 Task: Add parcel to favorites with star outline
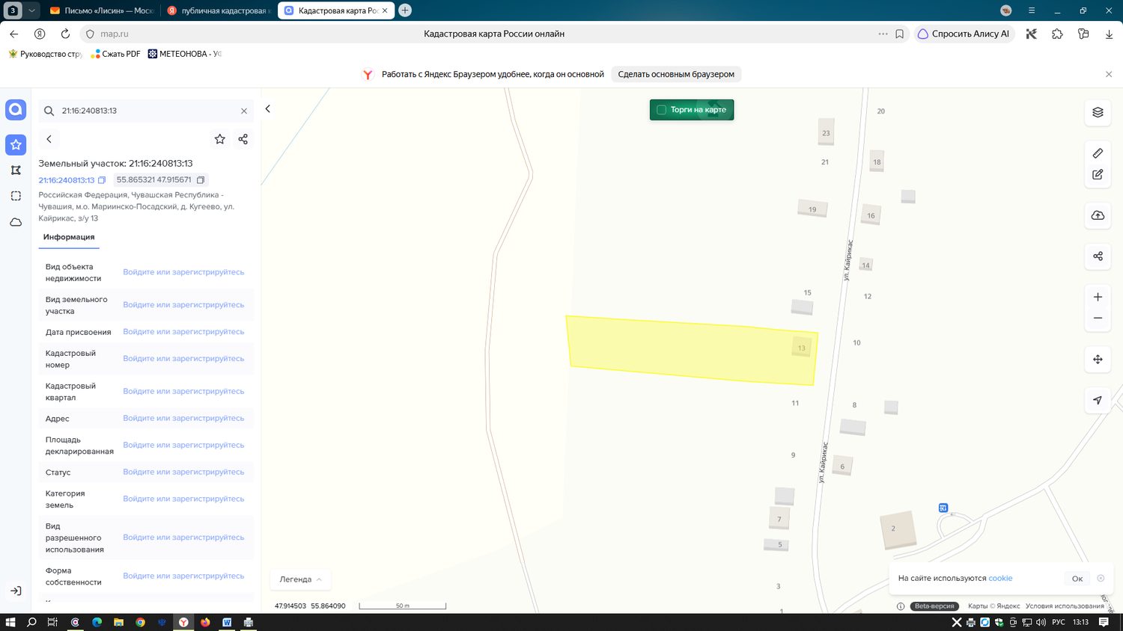tap(220, 139)
